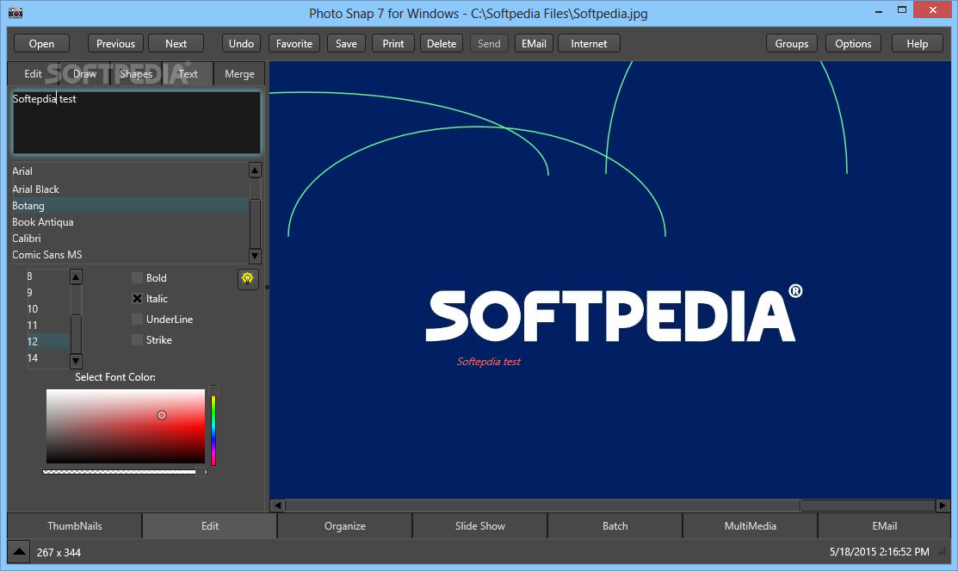
Task: Open the Slide Show bottom tab
Action: click(479, 525)
